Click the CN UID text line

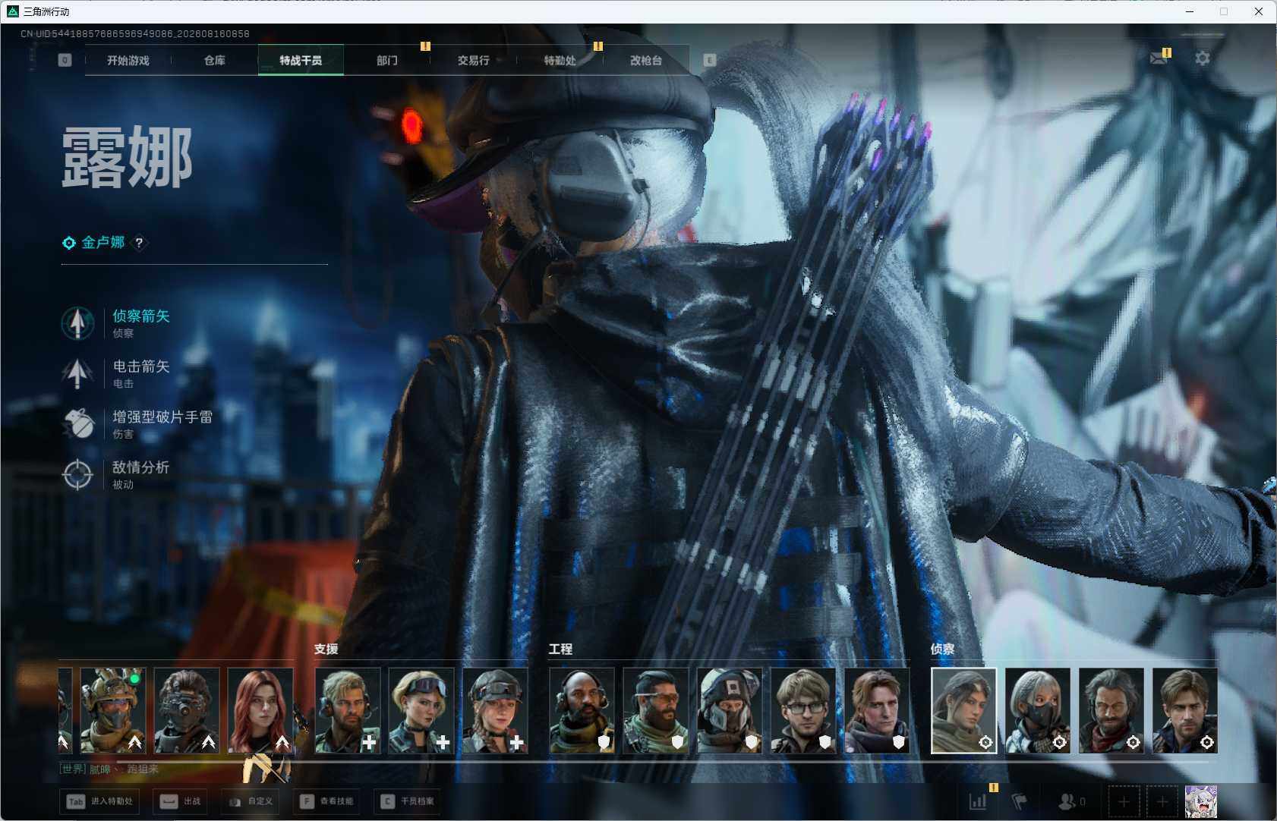point(135,33)
